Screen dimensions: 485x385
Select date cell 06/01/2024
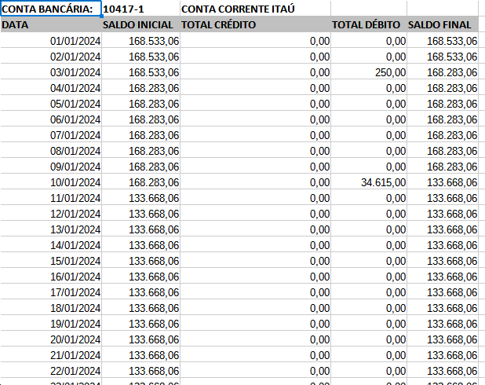[51, 119]
